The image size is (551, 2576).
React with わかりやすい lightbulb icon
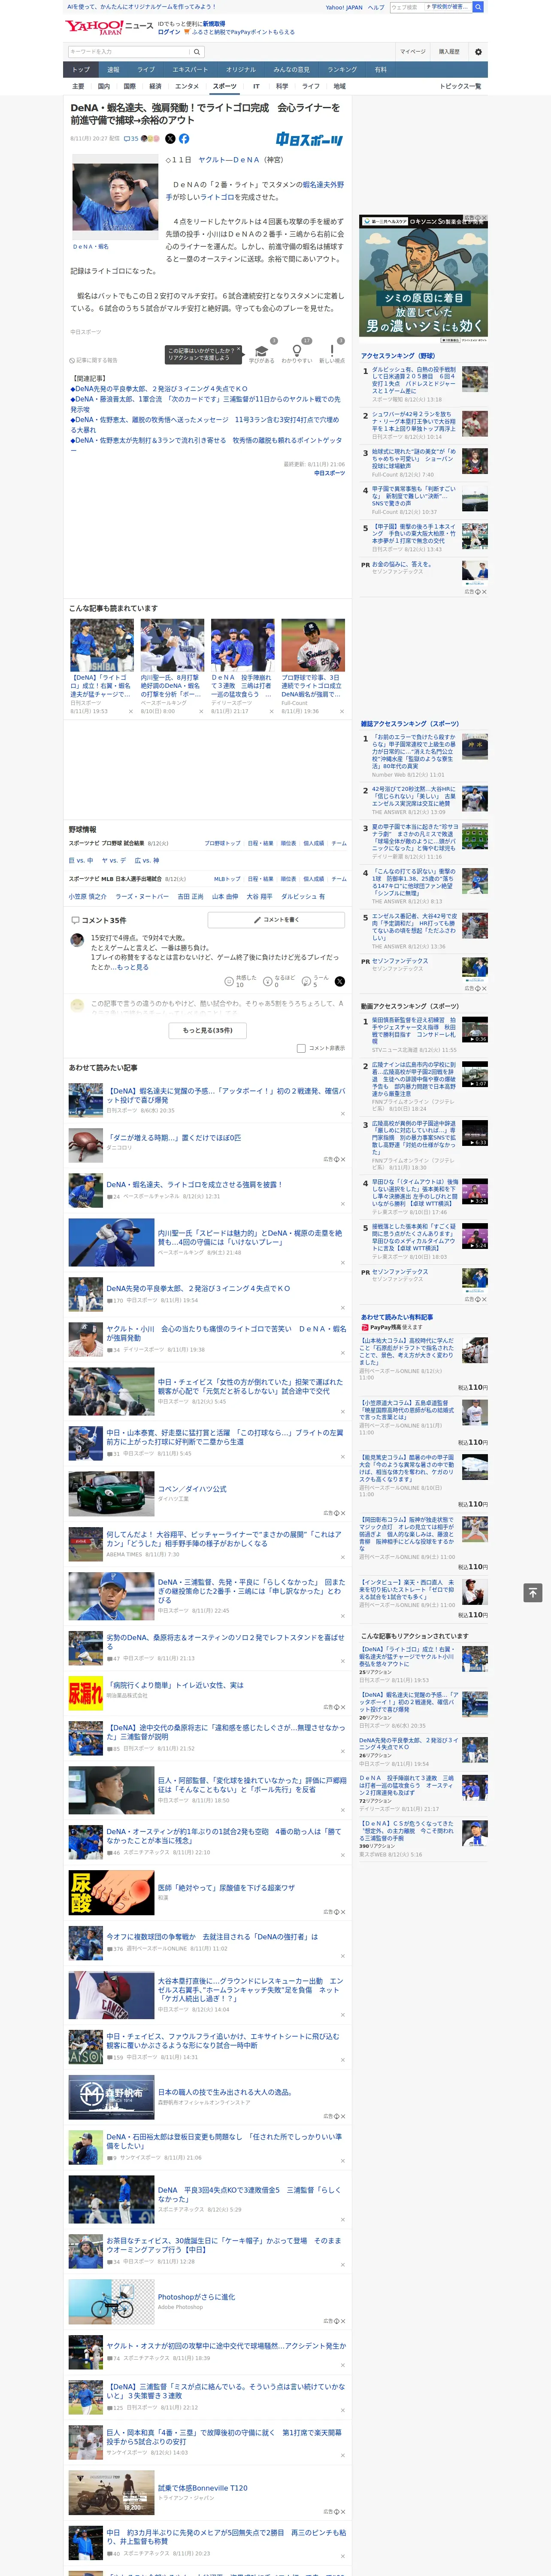coord(296,352)
